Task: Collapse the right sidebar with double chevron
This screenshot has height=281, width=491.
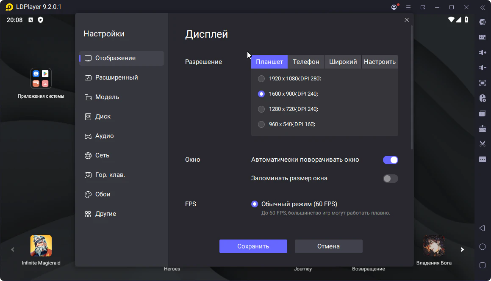Action: [x=482, y=7]
